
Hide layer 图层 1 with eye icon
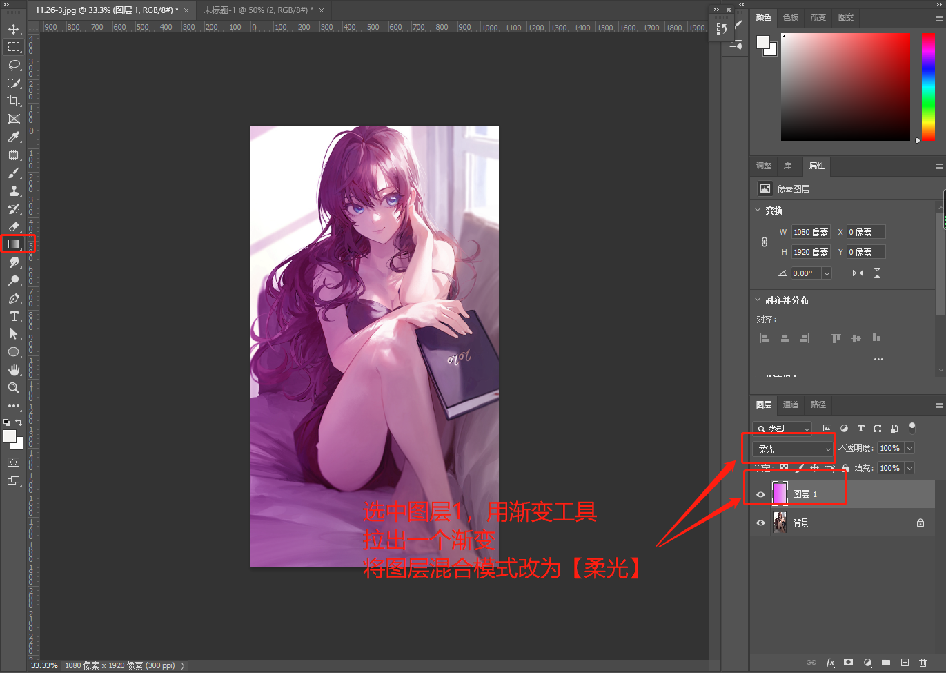tap(760, 494)
